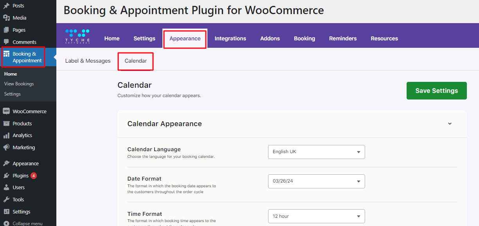Click the Collapse menu arrow icon
The width and height of the screenshot is (479, 226).
(6, 224)
